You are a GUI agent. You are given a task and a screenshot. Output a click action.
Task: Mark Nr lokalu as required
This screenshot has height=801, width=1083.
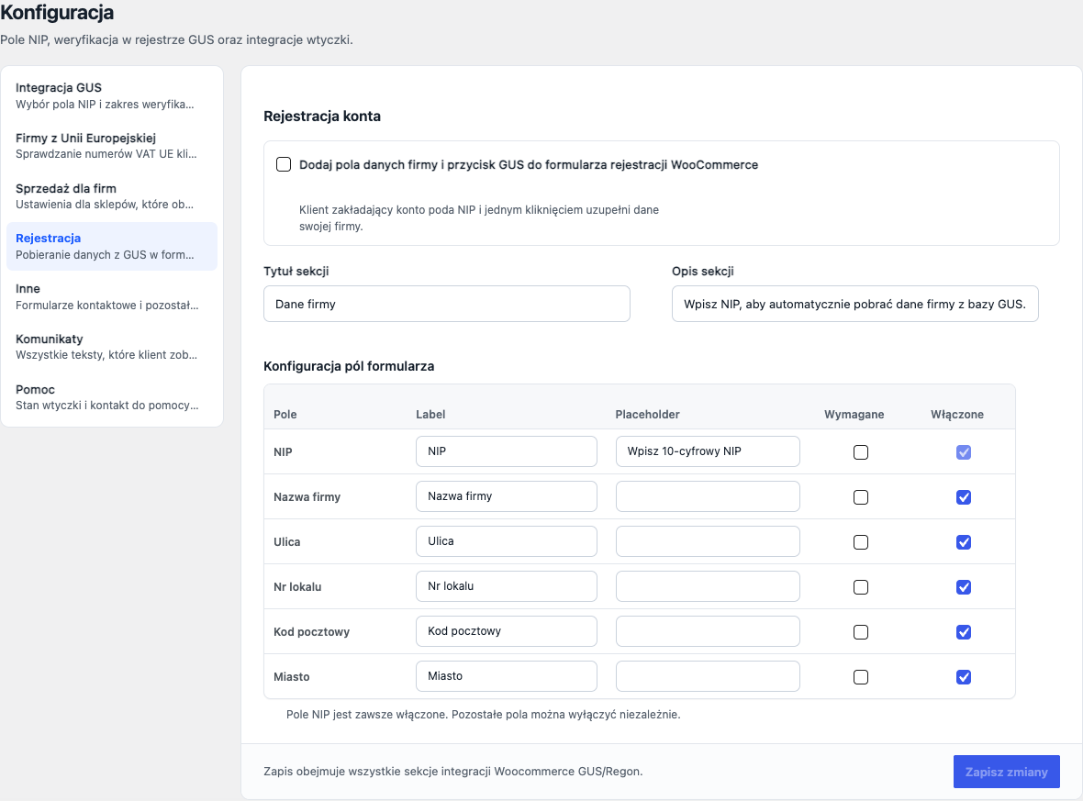(861, 587)
